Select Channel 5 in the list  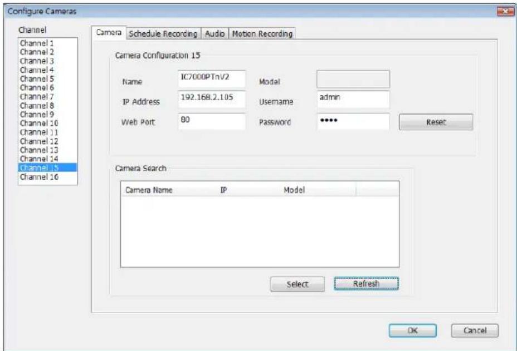(47, 78)
